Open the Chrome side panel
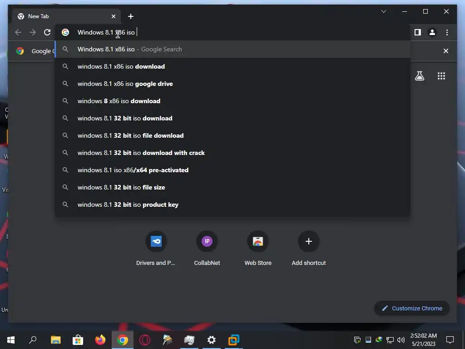465x349 pixels. click(418, 32)
